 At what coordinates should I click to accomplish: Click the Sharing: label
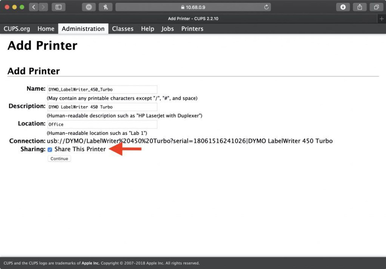[33, 149]
